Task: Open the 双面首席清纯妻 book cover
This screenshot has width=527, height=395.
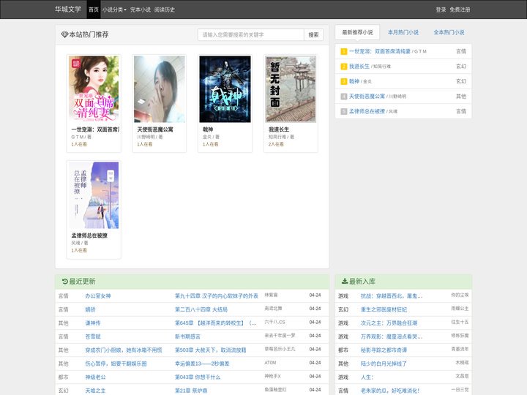Action: (x=94, y=89)
